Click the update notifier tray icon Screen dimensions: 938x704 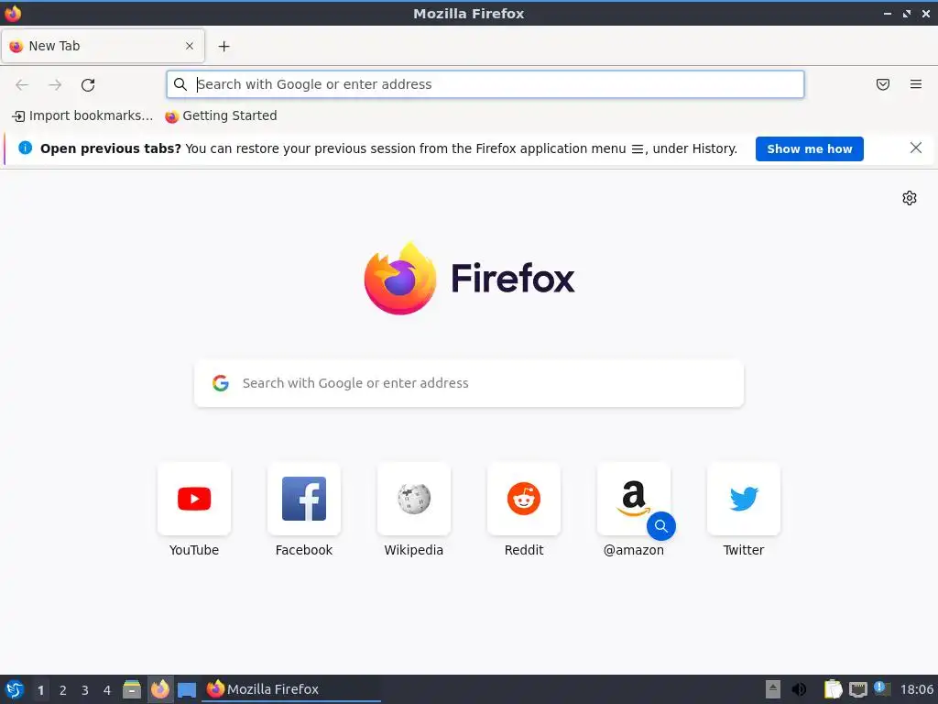882,689
